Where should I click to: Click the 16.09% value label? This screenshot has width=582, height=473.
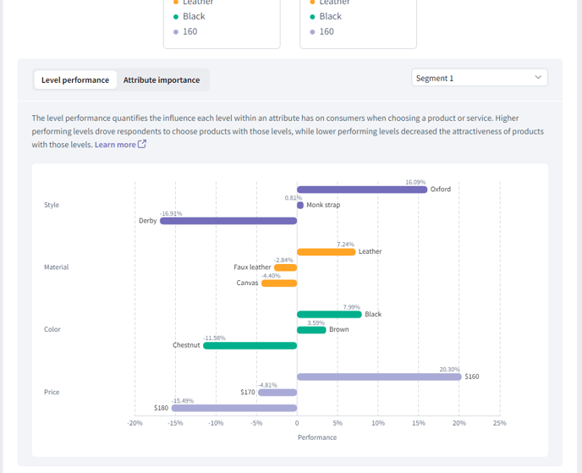click(x=415, y=182)
